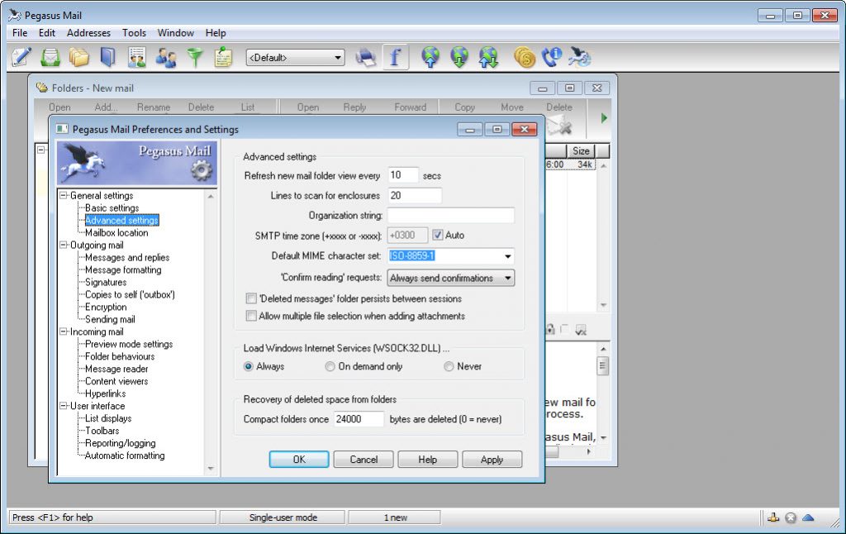Click the Pegasus Mail title bar app icon
Screen dimensions: 846x534
coord(15,15)
